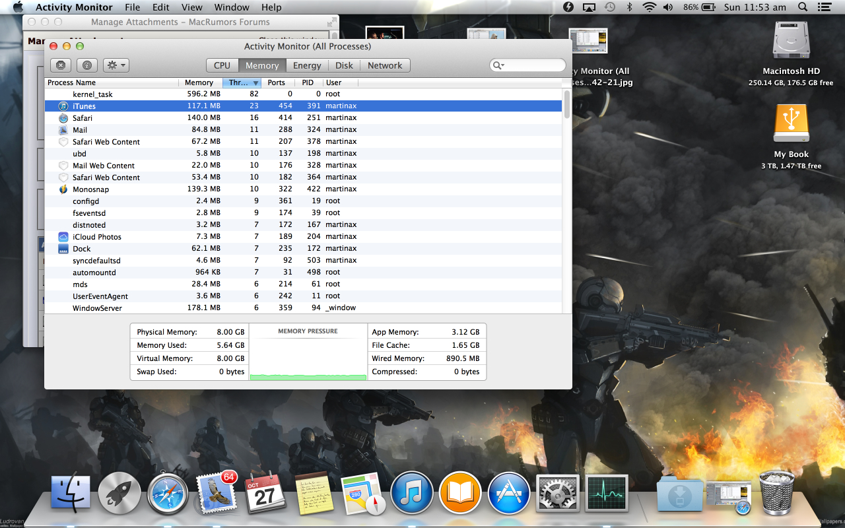Click the Safari process icon in list
Viewport: 845px width, 528px height.
(x=63, y=118)
